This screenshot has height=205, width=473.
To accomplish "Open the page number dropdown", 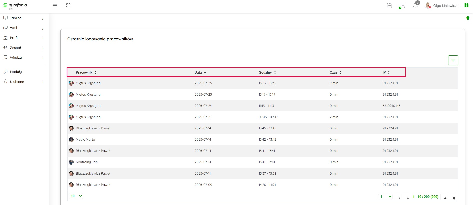I will [385, 197].
